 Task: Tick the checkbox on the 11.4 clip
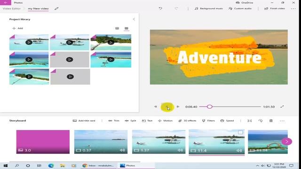coord(240,132)
